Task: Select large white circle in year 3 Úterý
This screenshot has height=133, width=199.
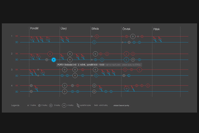Action: click(75, 75)
